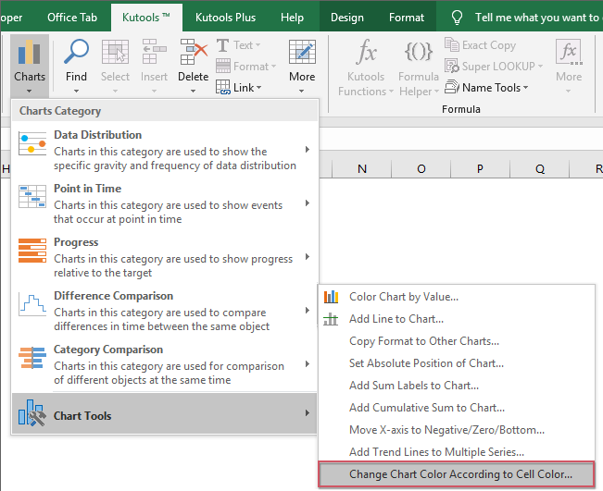Expand the Super LOOKUP dropdown

coord(494,67)
